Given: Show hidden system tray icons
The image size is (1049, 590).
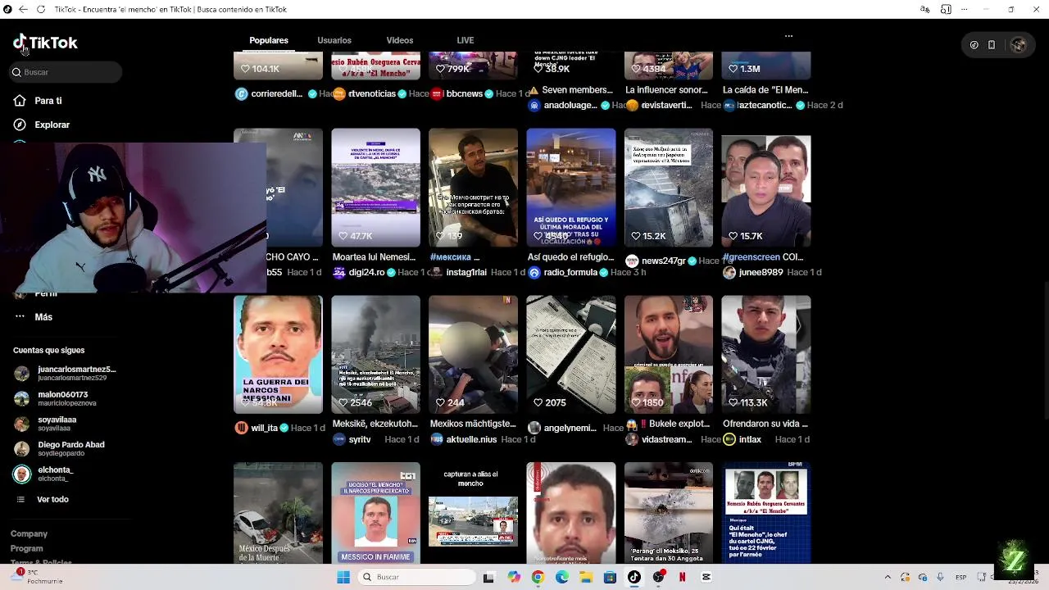Looking at the screenshot, I should pyautogui.click(x=888, y=577).
